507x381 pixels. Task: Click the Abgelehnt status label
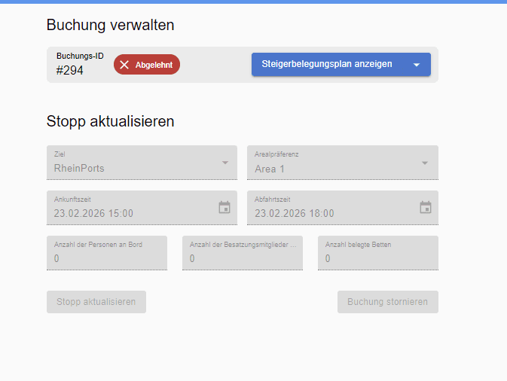point(154,65)
